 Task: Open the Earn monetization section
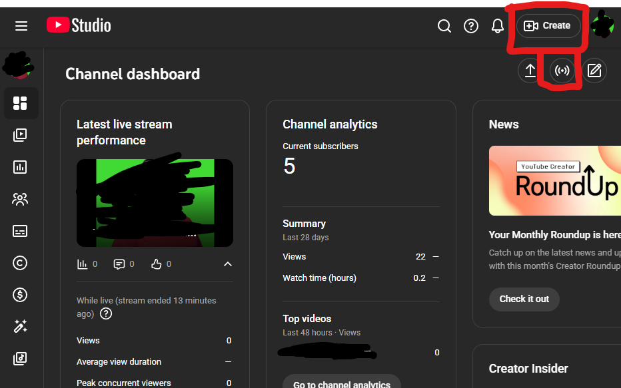(19, 295)
